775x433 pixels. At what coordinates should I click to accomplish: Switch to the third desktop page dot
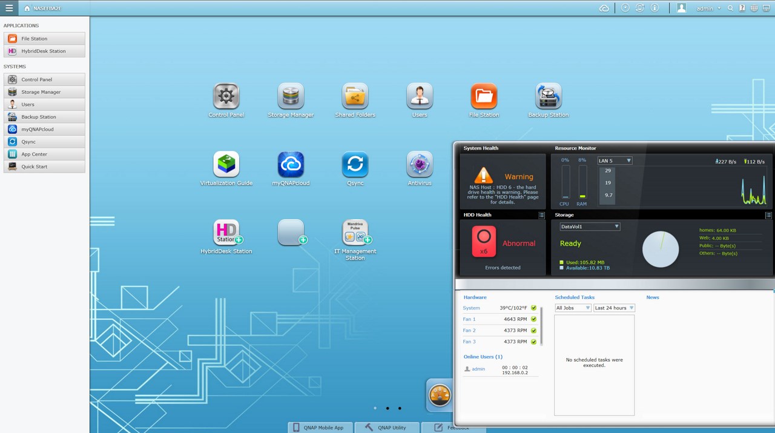(400, 408)
